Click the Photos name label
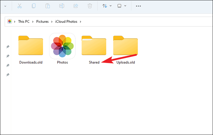213x135 pixels. [x=62, y=62]
